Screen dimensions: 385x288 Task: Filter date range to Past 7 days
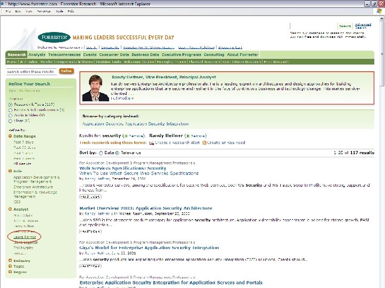(24, 142)
